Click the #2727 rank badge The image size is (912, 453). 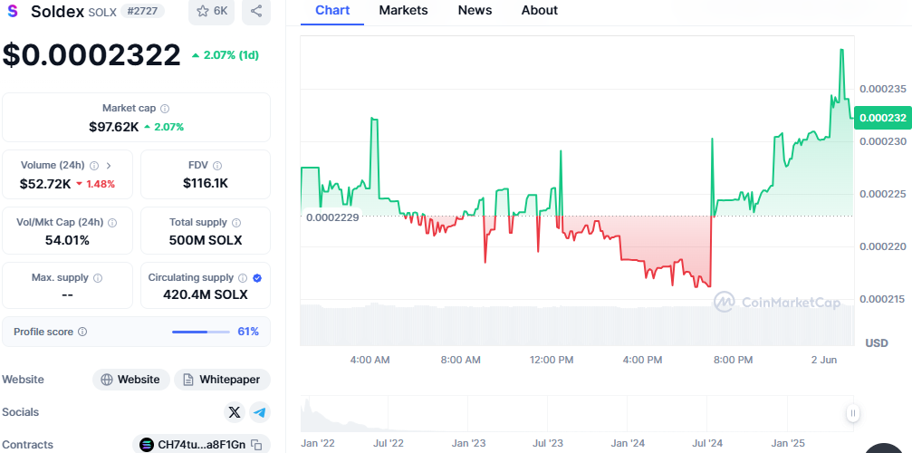click(x=142, y=11)
